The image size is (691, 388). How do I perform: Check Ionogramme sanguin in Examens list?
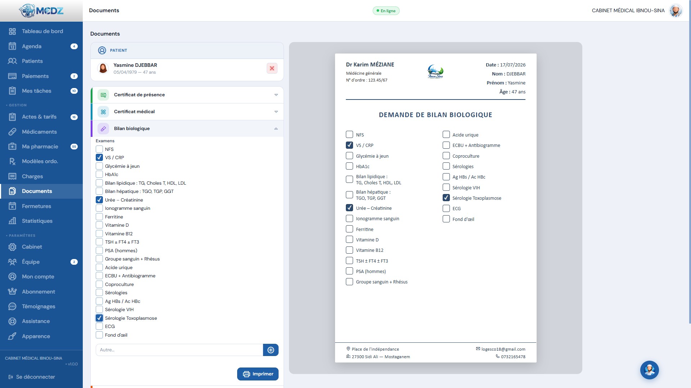pos(99,208)
